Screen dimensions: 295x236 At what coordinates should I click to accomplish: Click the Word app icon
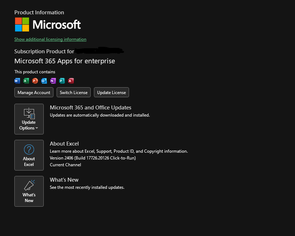tap(17, 81)
